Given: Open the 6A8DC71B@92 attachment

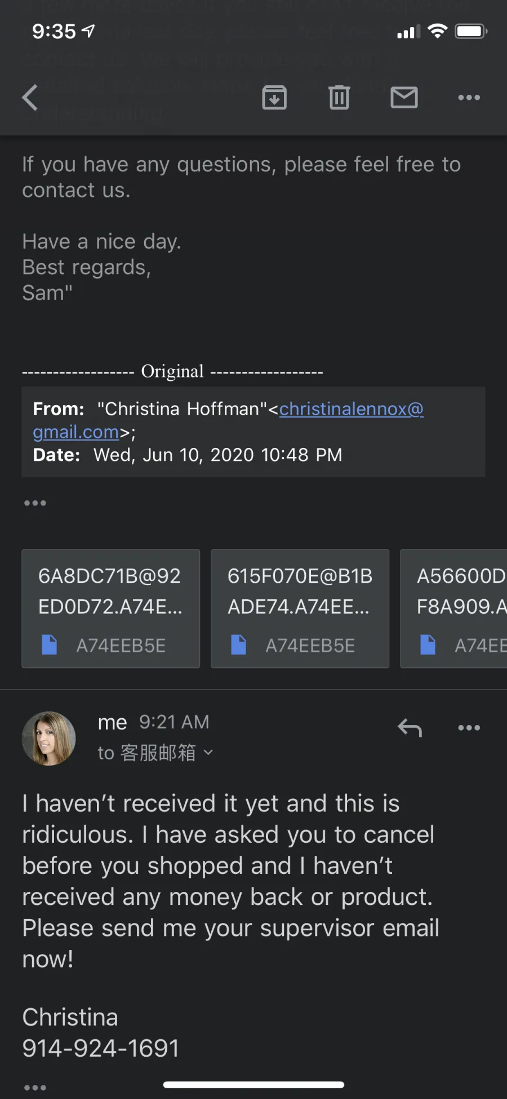Looking at the screenshot, I should point(111,608).
